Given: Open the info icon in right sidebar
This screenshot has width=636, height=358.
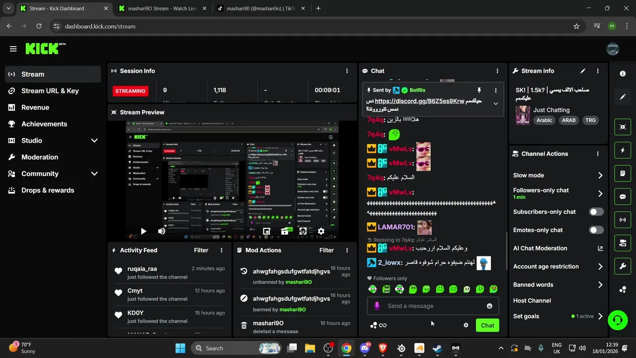Looking at the screenshot, I should pyautogui.click(x=623, y=74).
